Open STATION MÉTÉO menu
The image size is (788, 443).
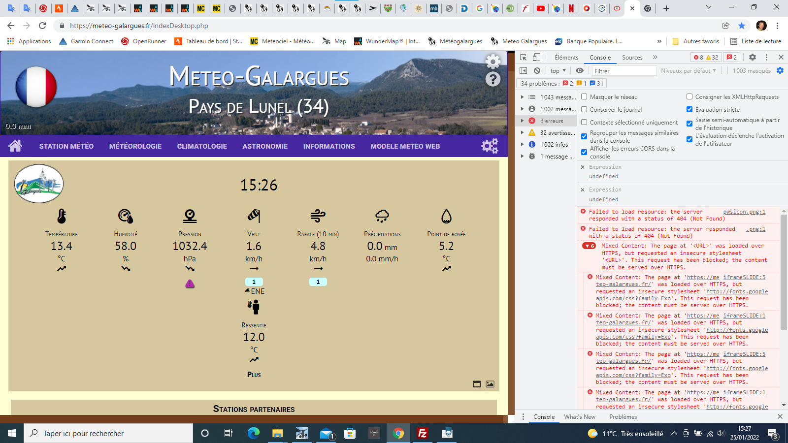[x=66, y=146]
